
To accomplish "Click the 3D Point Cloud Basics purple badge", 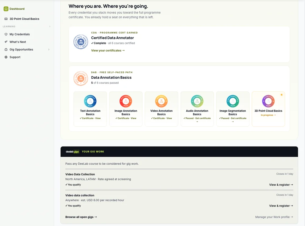I will [268, 101].
